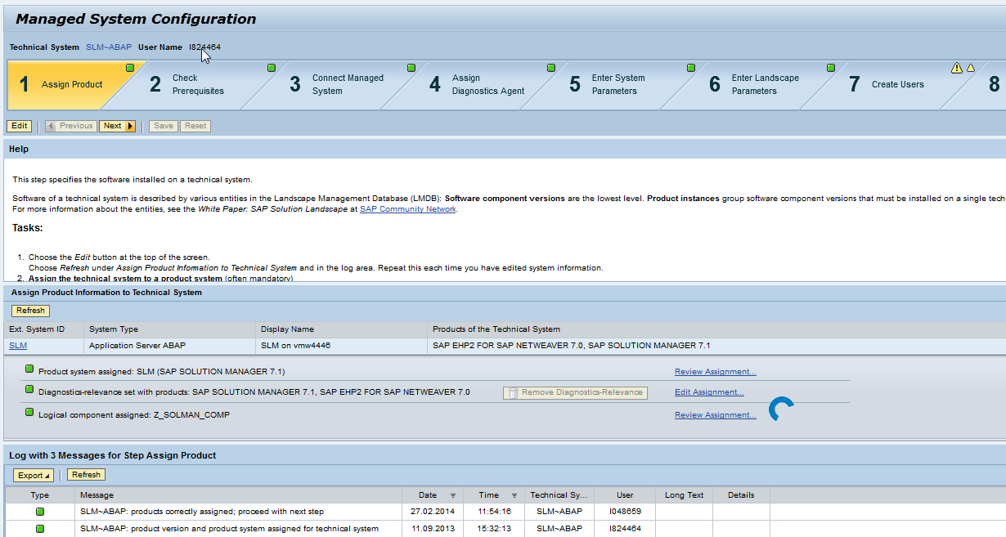This screenshot has height=537, width=1006.
Task: Open the SAP Community Network link
Action: (x=408, y=209)
